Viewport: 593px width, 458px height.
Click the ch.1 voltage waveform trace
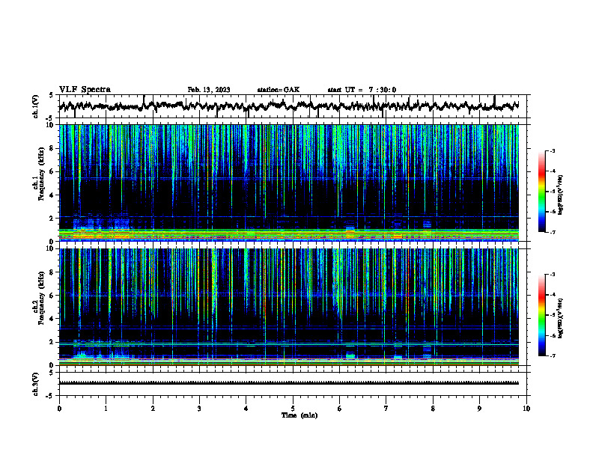click(x=288, y=106)
